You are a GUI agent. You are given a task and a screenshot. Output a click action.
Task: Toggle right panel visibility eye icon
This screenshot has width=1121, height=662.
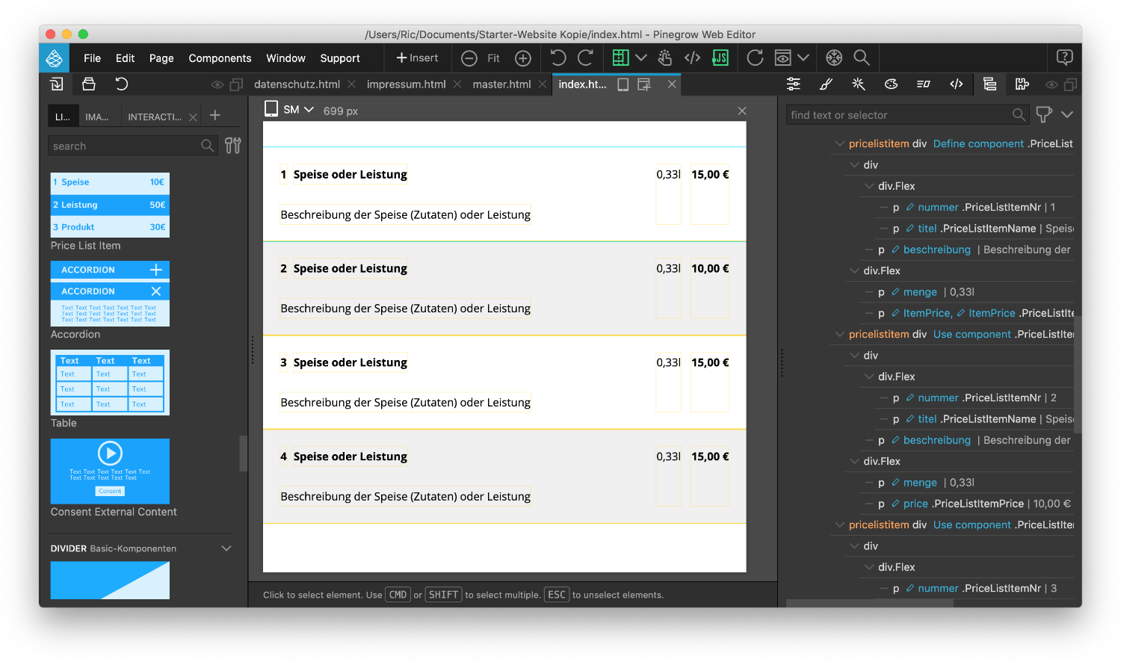pos(1051,85)
